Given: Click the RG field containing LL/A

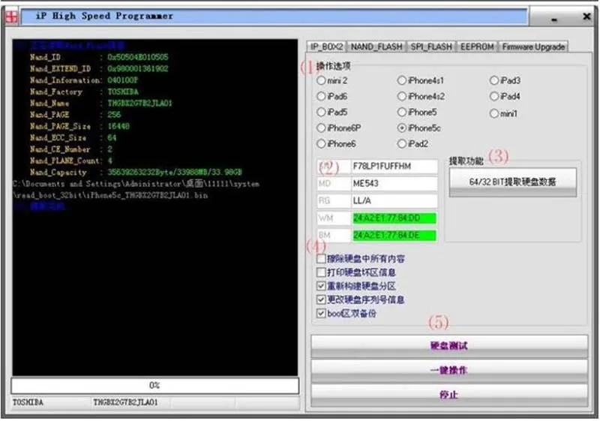Looking at the screenshot, I should click(394, 201).
